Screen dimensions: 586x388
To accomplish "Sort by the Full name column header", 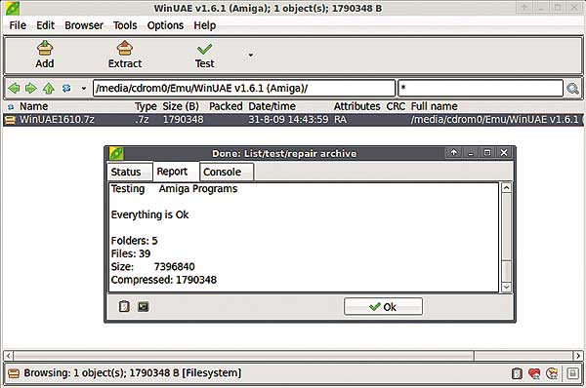I will coord(435,106).
